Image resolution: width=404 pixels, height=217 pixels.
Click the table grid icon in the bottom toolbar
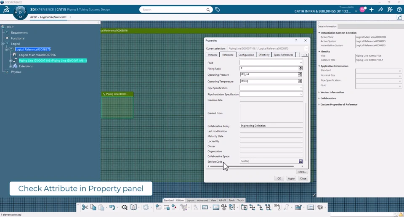point(298,207)
